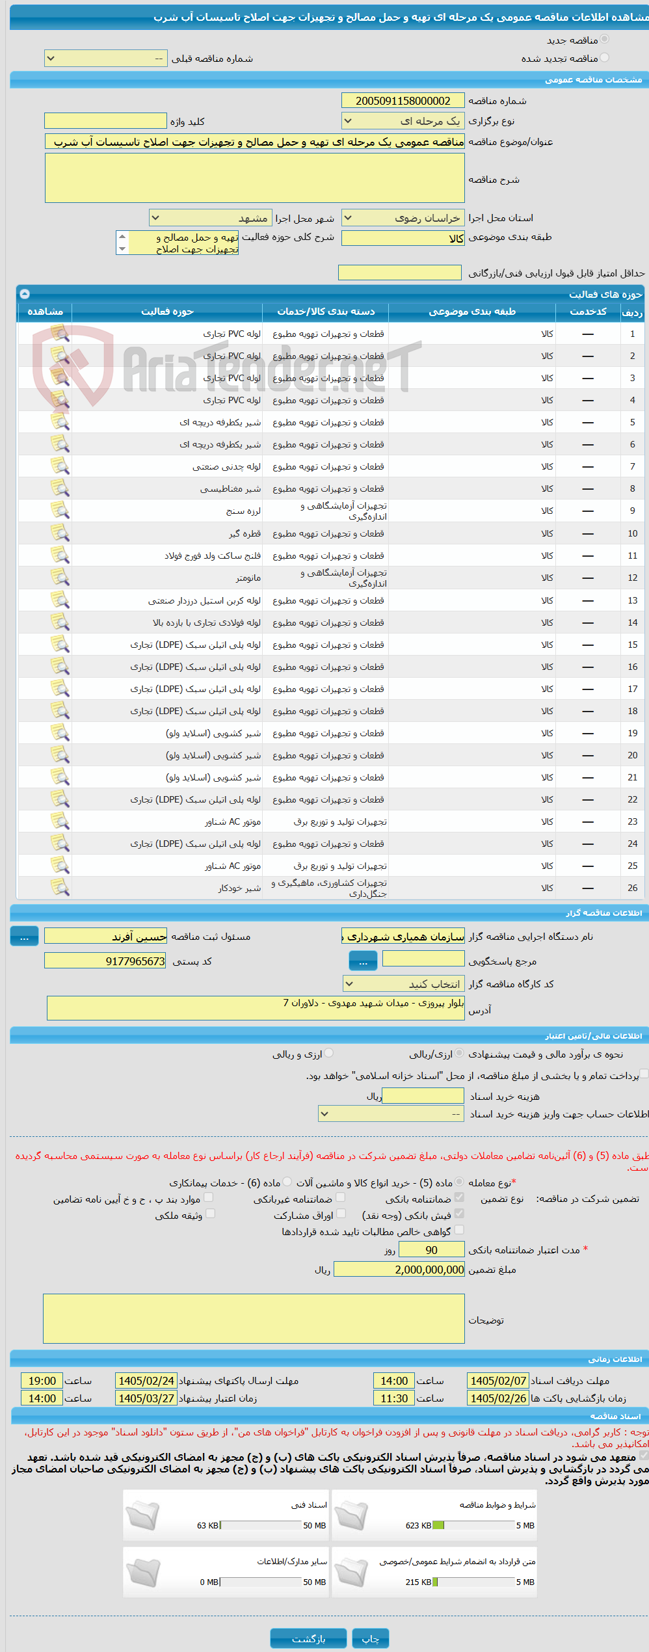Collapse the activity areas panel arrow
Screen dimensions: 649x1652
coord(25,293)
